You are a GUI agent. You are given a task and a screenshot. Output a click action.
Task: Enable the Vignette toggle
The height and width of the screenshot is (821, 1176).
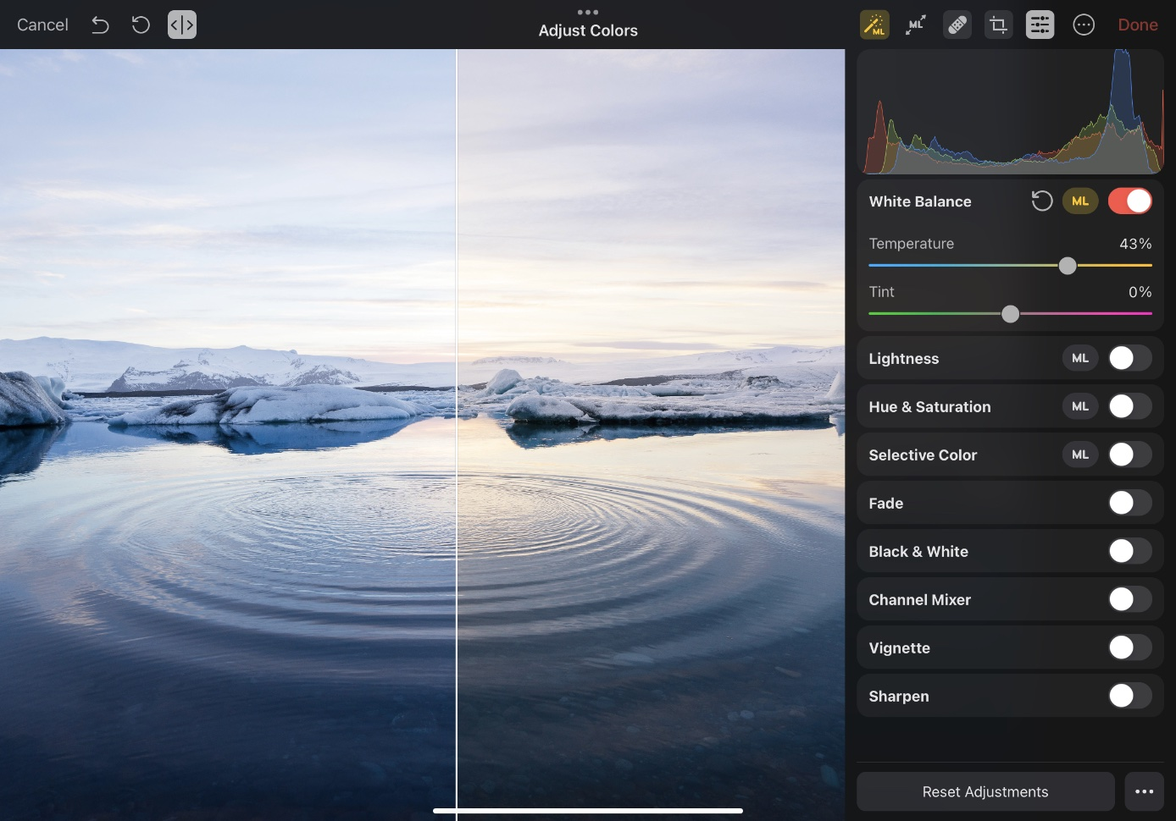[1130, 647]
